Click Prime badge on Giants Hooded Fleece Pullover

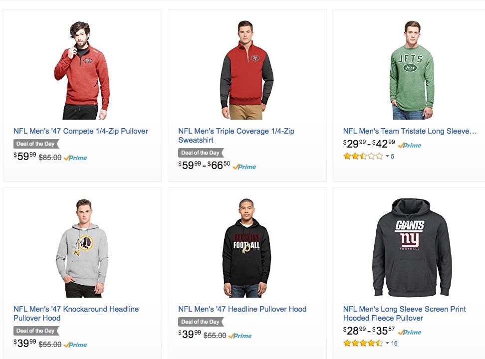click(x=410, y=332)
